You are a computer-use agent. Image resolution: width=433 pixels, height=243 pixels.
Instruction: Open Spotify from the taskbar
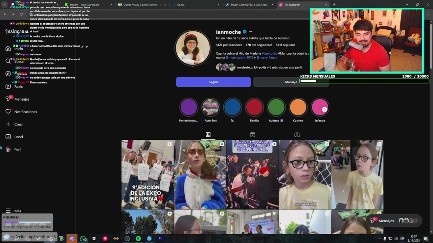pyautogui.click(x=138, y=239)
